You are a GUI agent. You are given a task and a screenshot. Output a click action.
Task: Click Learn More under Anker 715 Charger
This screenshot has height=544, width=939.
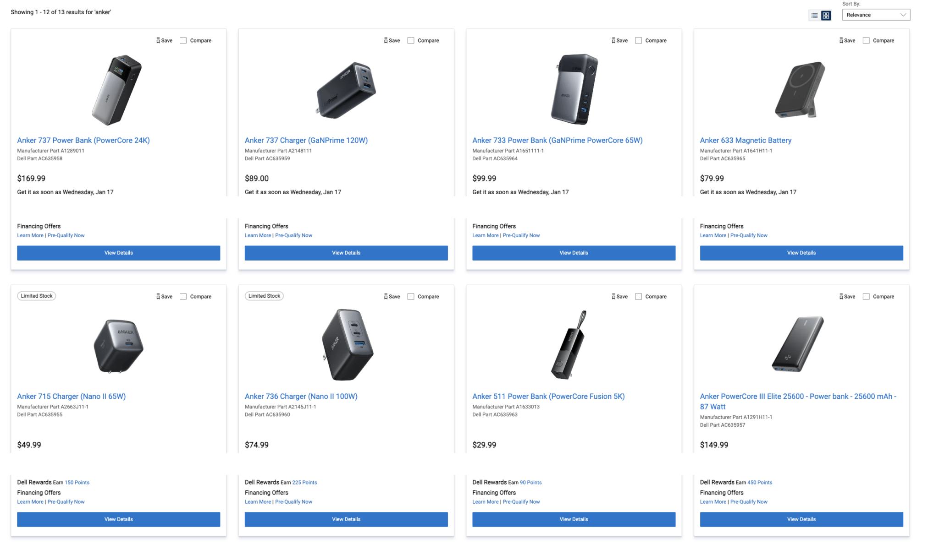[x=30, y=502]
